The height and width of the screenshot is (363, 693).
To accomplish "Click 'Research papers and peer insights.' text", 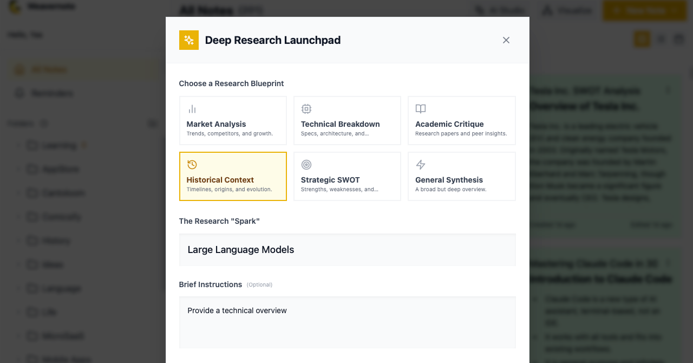I will click(461, 134).
